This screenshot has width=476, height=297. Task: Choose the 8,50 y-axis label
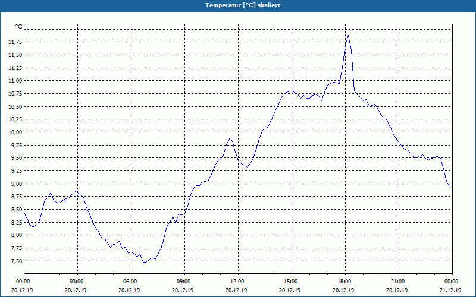(x=16, y=210)
